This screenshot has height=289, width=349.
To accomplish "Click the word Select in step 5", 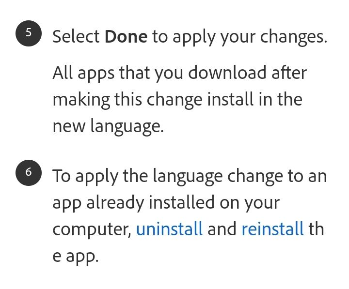I will 76,37.
